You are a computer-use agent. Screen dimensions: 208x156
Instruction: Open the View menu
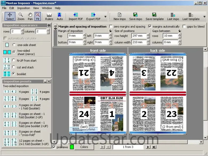[x=36, y=8]
